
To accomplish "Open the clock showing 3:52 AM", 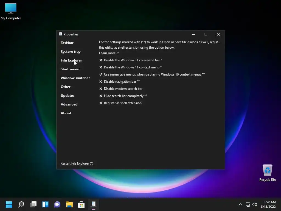I will point(268,204).
